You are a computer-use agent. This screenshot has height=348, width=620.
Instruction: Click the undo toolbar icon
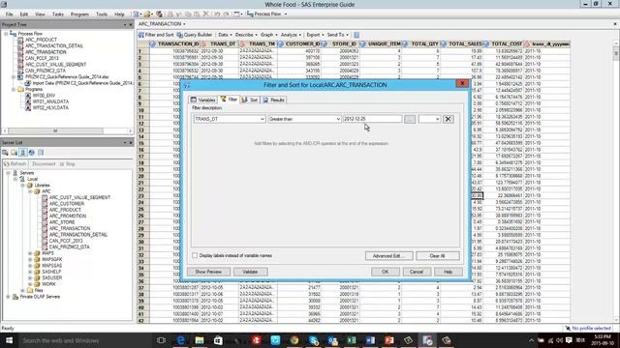click(x=217, y=14)
